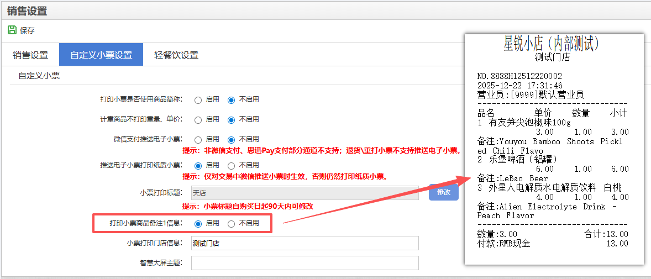The width and height of the screenshot is (651, 279).
Task: Focus the 小票打印门店信息 input field
Action: coord(305,243)
